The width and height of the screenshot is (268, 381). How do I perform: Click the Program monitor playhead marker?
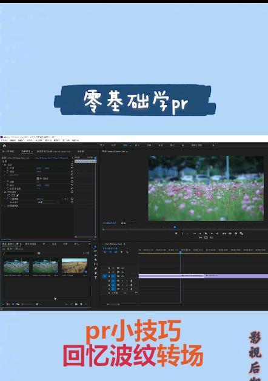[x=175, y=227]
